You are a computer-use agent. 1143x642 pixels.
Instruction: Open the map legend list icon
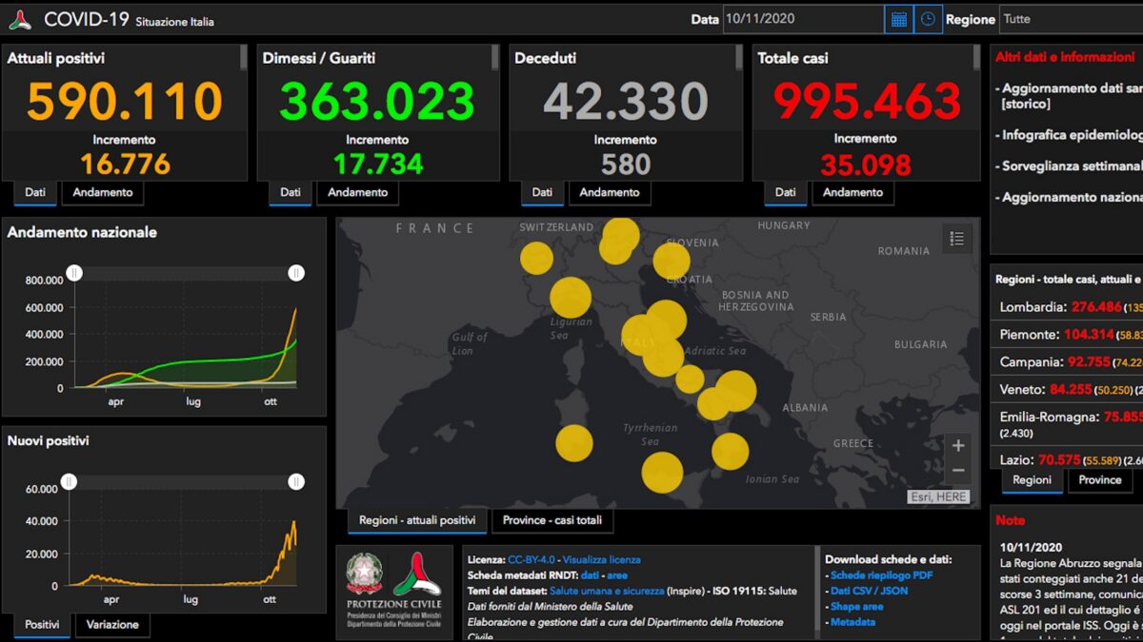pyautogui.click(x=957, y=239)
